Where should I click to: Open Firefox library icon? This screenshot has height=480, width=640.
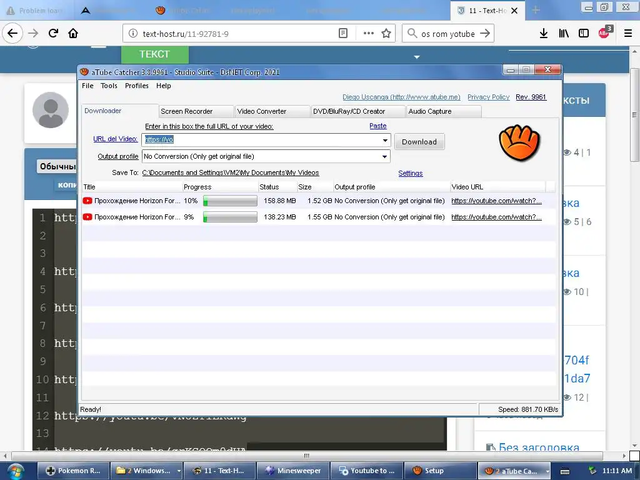564,34
